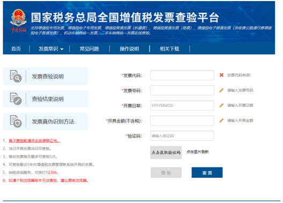Click the 点击获取验证码 captcha image
The height and width of the screenshot is (203, 283).
point(166,153)
